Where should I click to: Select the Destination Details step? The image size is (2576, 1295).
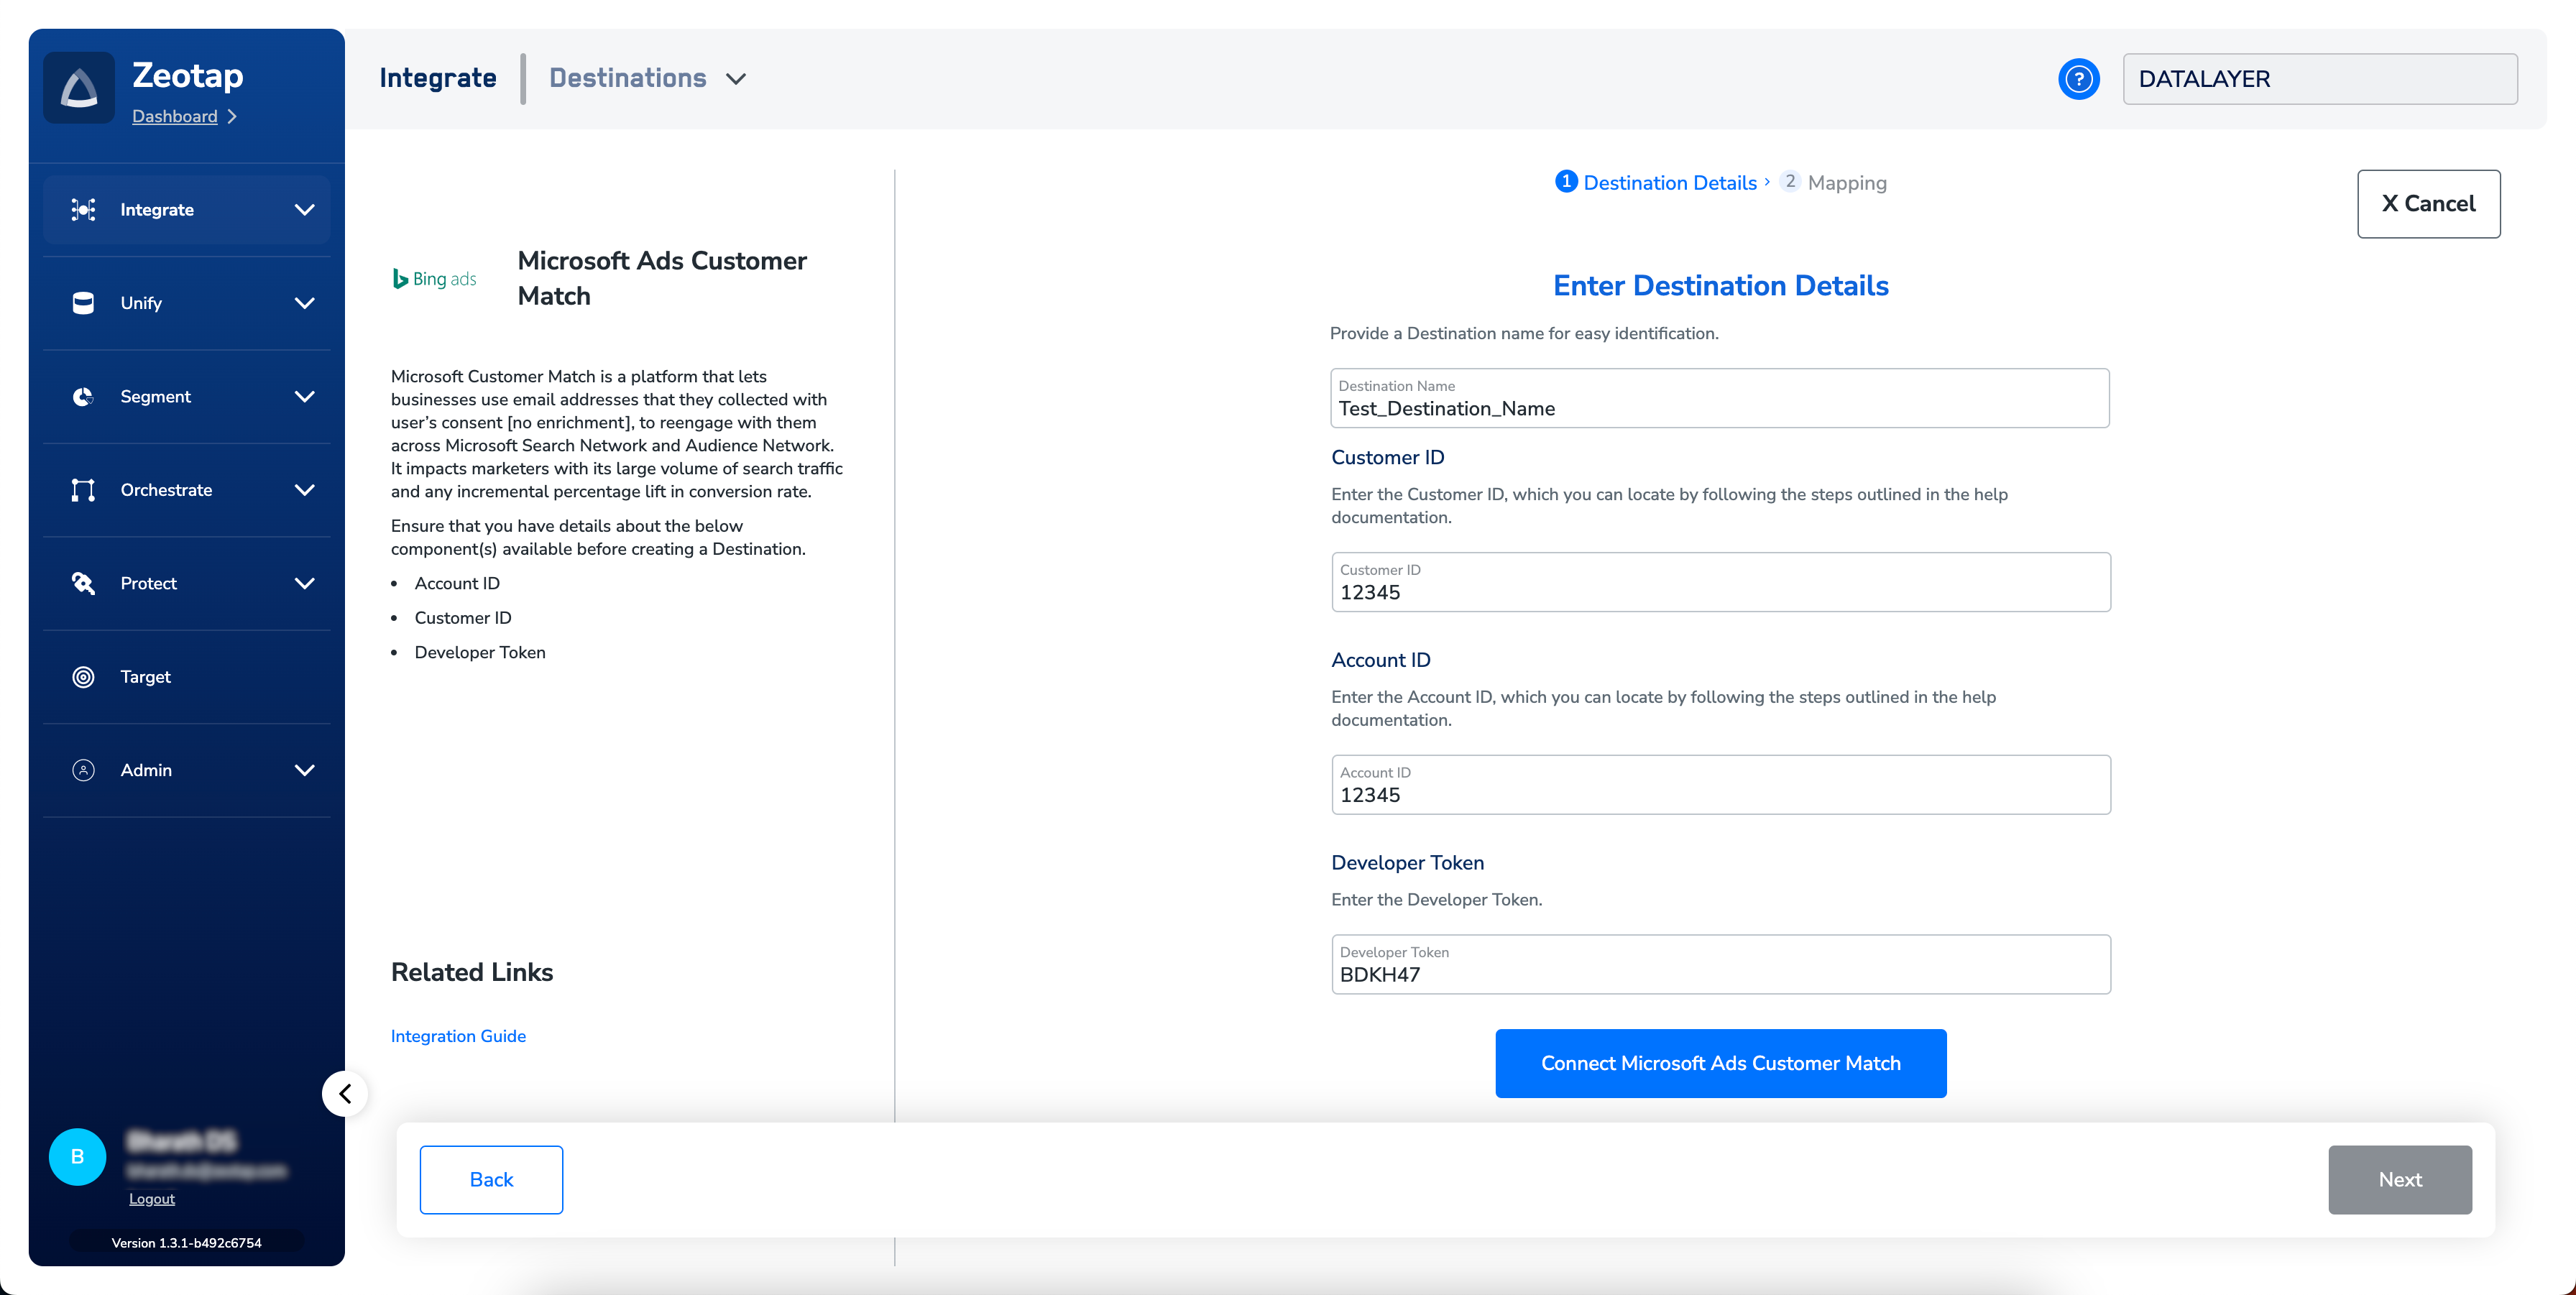[x=1668, y=183]
